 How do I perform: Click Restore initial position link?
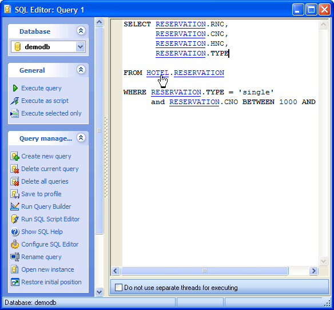pos(51,282)
